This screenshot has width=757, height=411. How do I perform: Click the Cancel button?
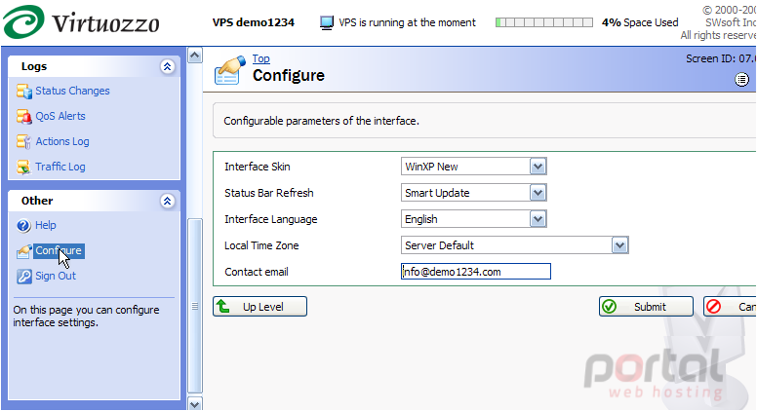pos(730,307)
